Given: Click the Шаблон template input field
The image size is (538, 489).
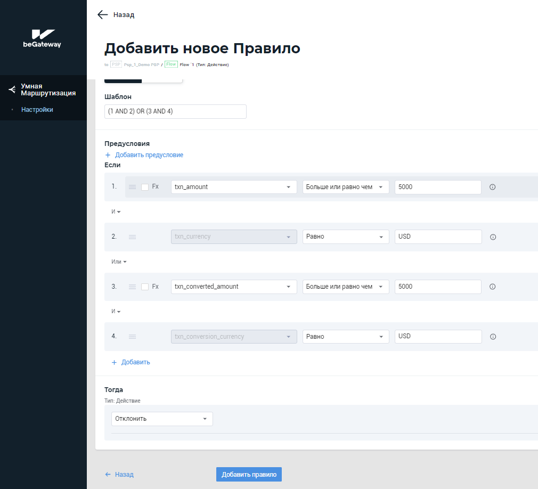Looking at the screenshot, I should click(175, 111).
